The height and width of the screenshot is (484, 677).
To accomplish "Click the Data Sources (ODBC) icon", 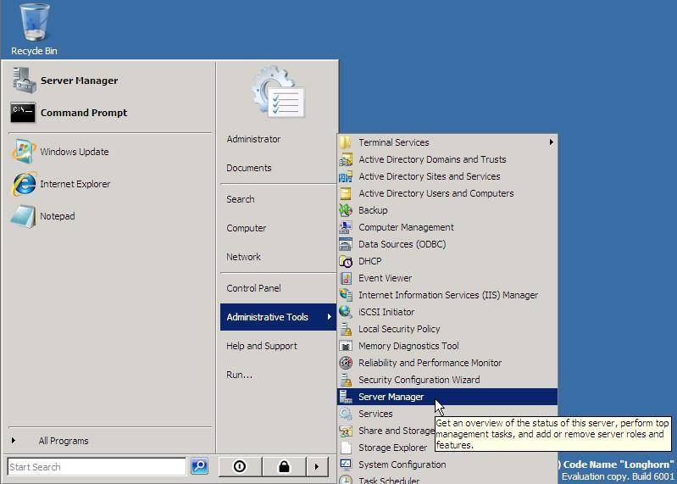I will (346, 244).
